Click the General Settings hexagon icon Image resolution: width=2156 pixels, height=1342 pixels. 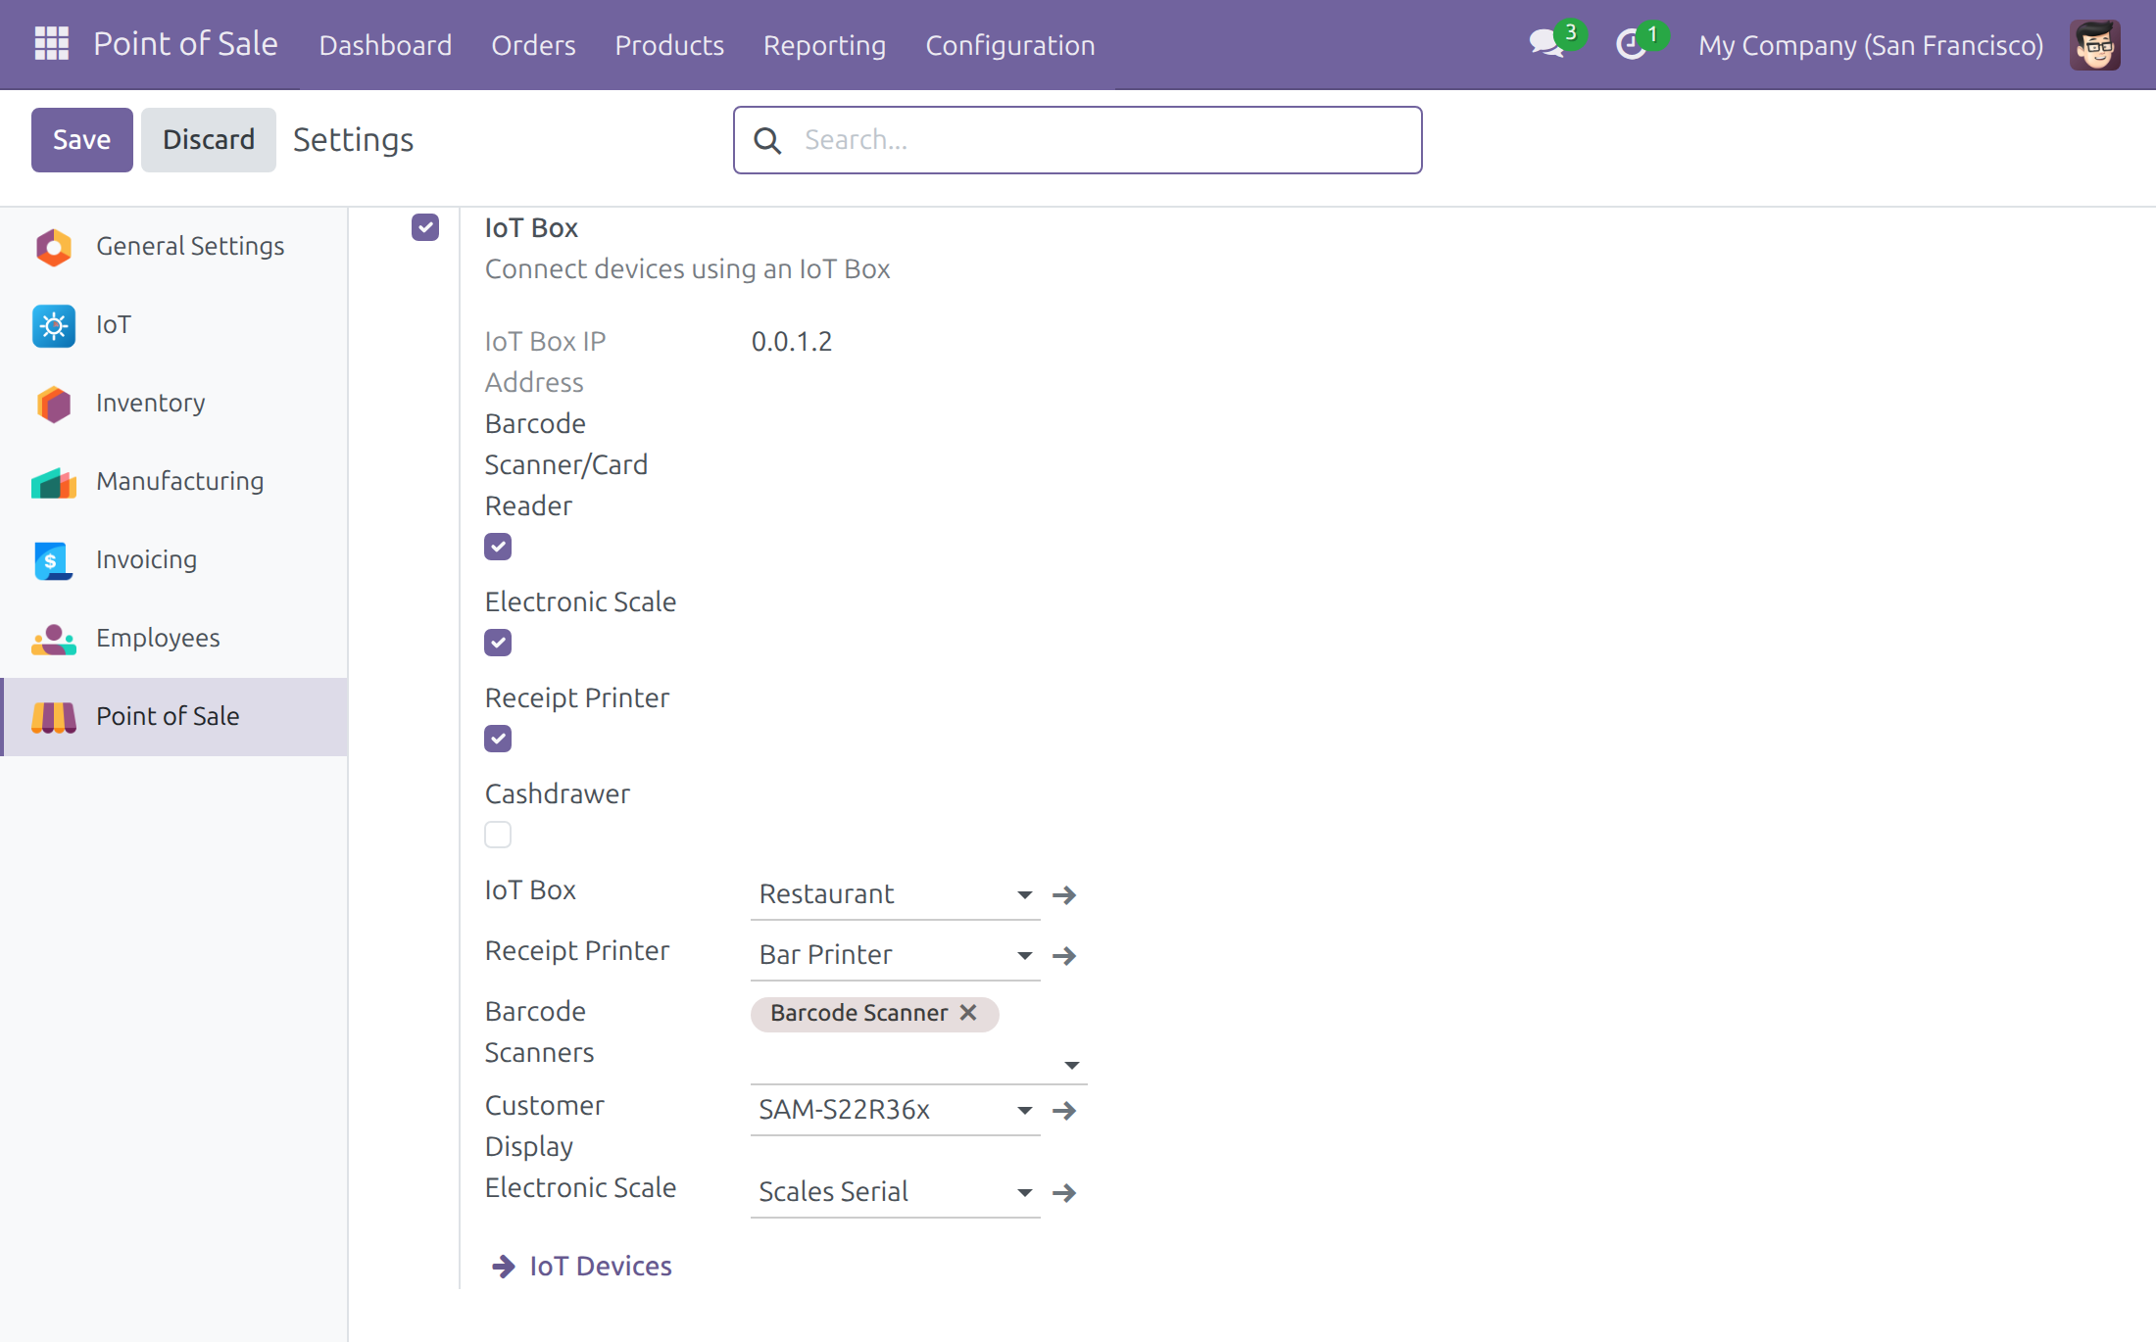[54, 247]
